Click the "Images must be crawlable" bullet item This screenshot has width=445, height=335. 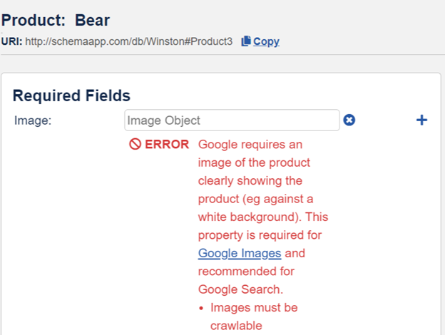[254, 316]
